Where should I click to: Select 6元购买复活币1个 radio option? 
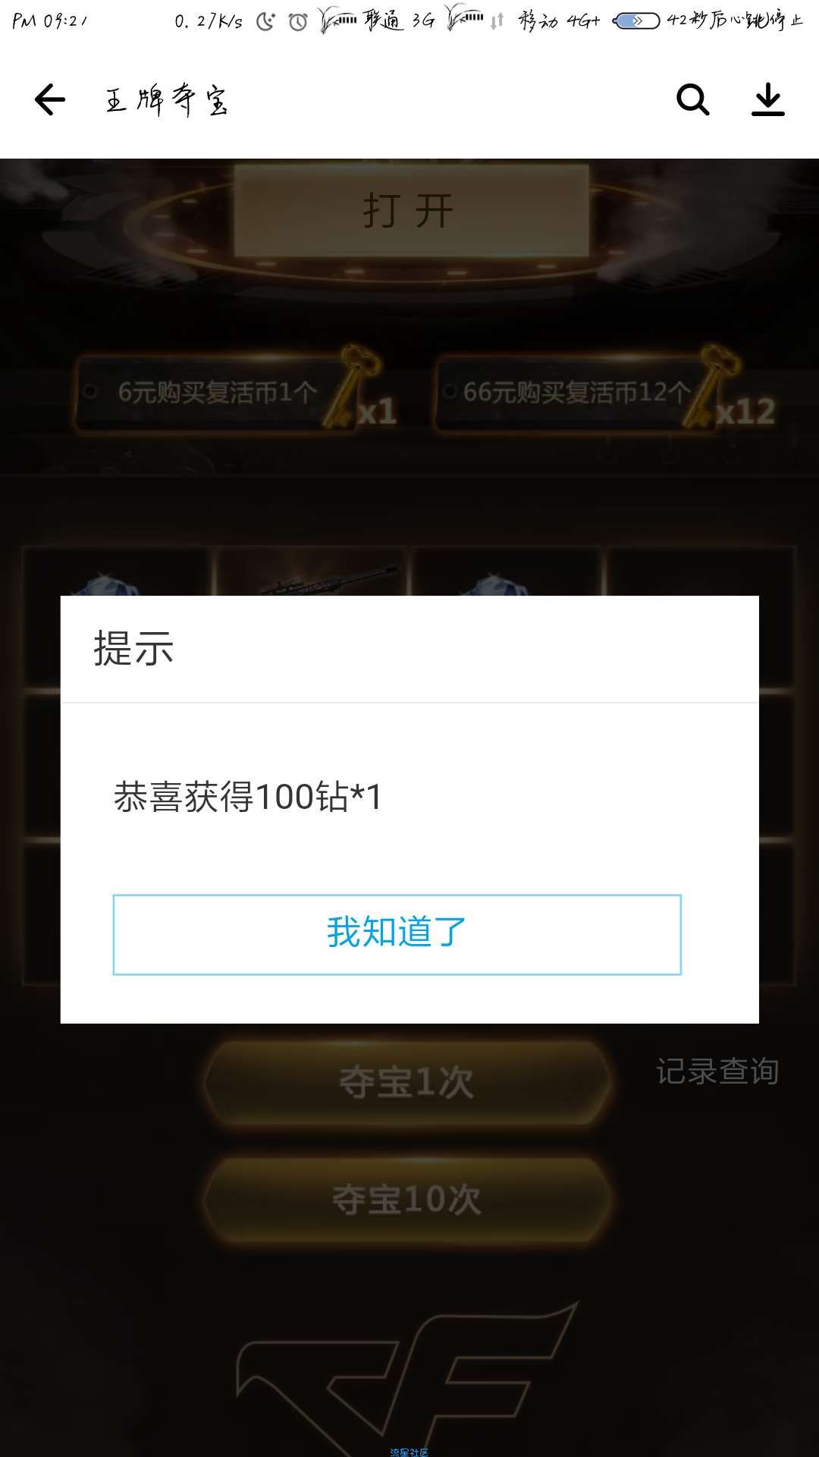pos(89,392)
